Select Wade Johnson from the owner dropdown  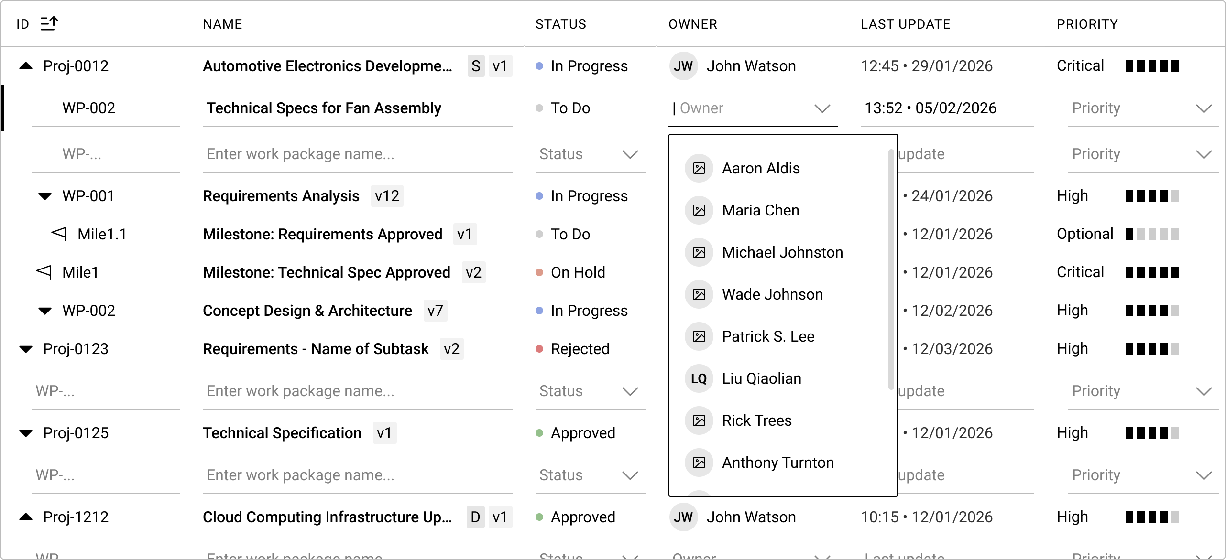[773, 294]
